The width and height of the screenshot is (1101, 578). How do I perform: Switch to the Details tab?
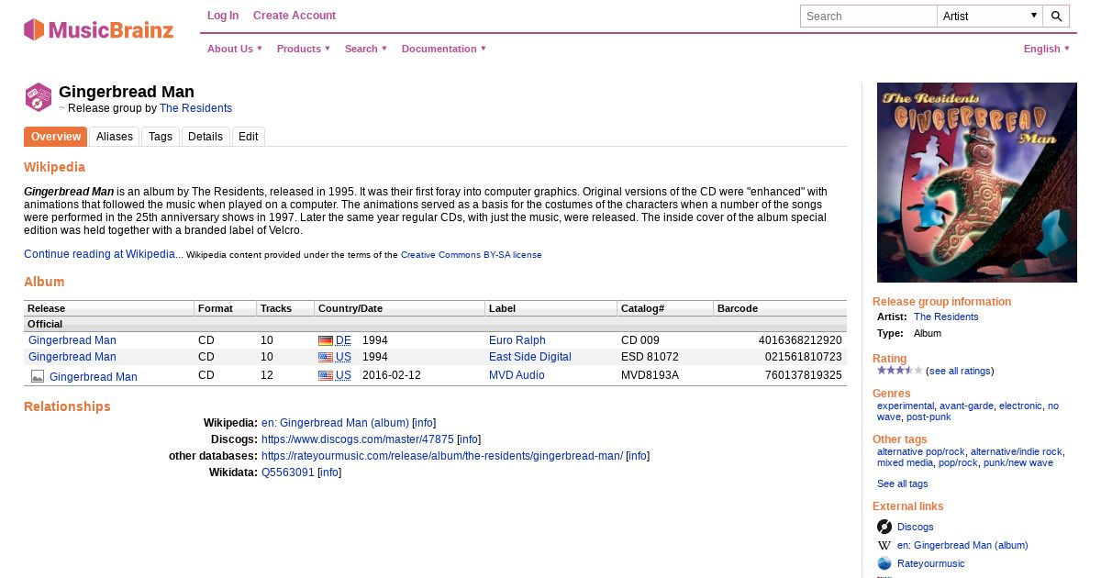(206, 137)
